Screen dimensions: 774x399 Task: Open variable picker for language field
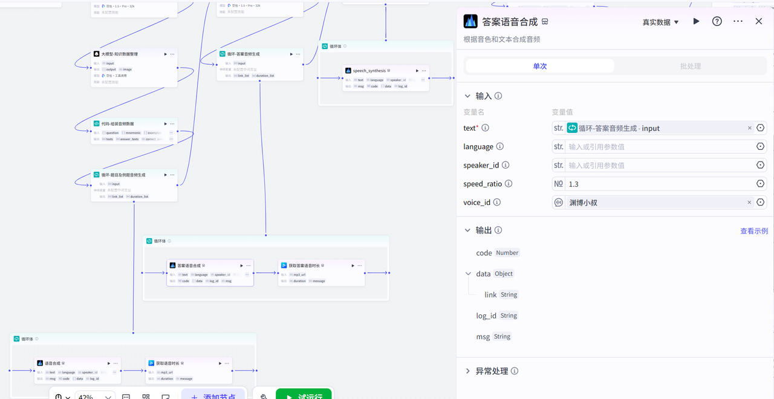[x=761, y=147]
